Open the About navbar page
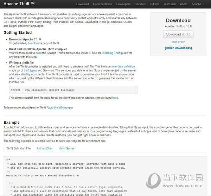Viewport: 211px width, 196px height. [184, 4]
